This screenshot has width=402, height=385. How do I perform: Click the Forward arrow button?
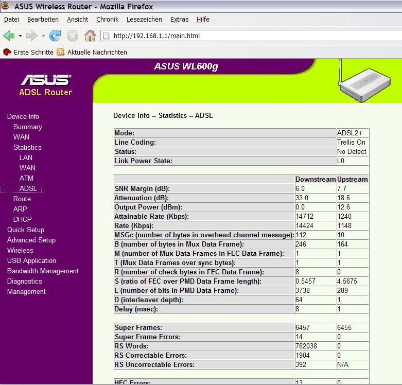click(x=32, y=36)
